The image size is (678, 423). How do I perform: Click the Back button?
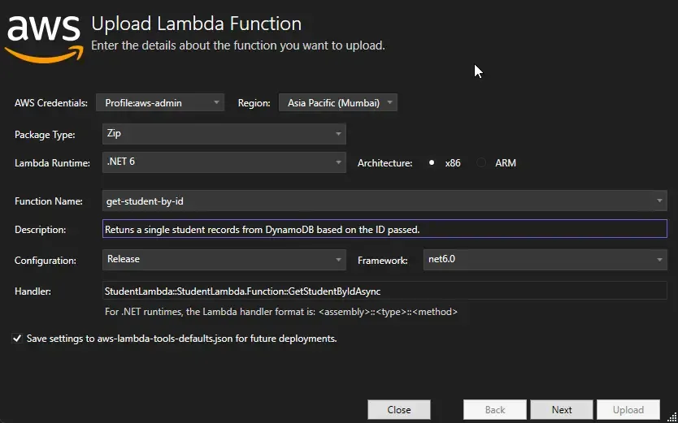(x=495, y=410)
